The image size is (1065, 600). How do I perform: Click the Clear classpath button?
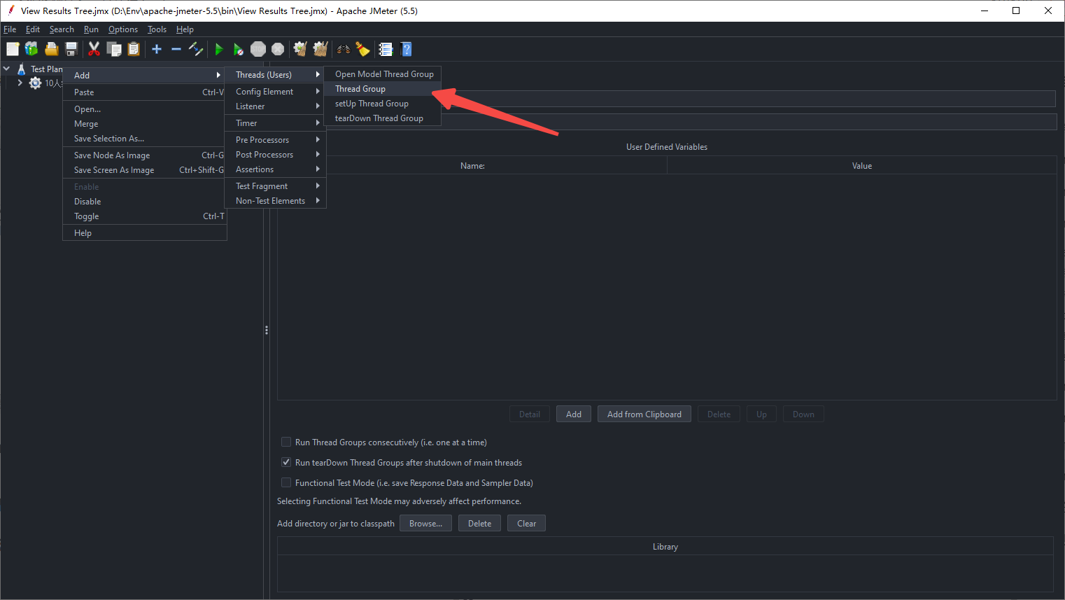(x=526, y=524)
